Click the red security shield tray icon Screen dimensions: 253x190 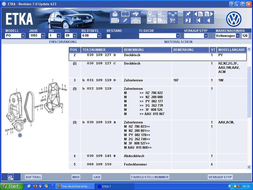coord(239,186)
